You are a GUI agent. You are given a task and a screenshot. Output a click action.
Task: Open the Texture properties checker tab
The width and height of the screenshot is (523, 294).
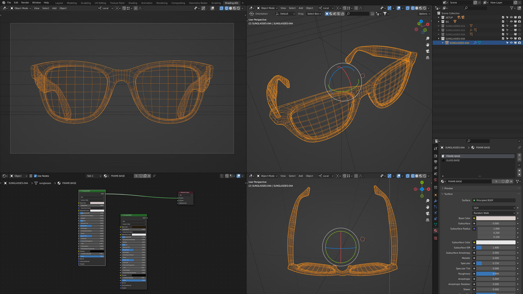pyautogui.click(x=436, y=238)
